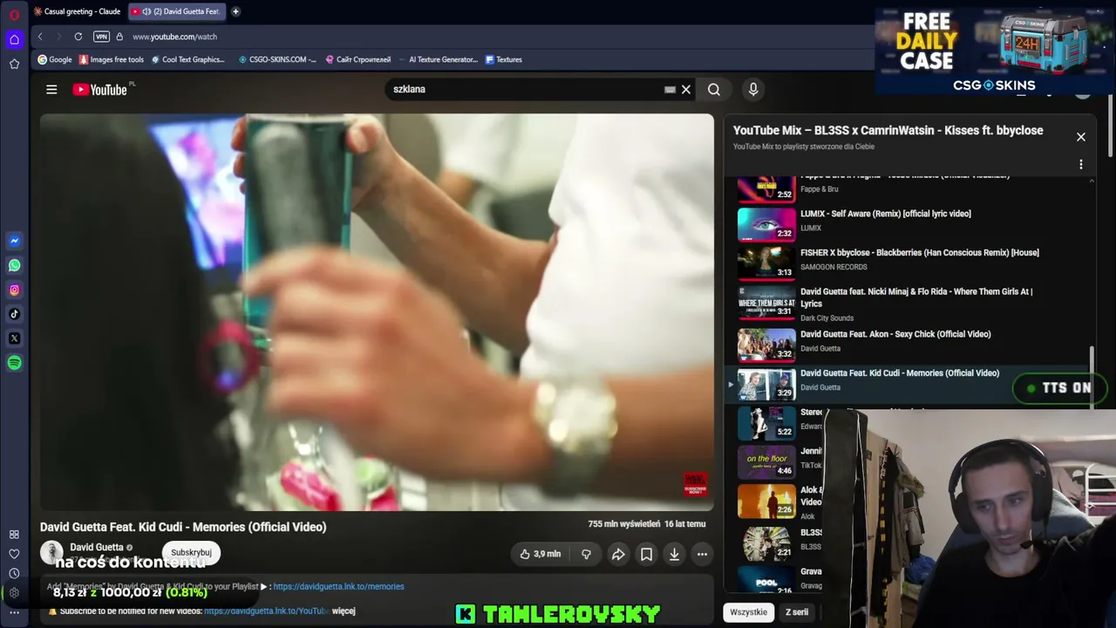Open Instagram from the Opera sidebar
Viewport: 1116px width, 628px height.
coord(14,290)
